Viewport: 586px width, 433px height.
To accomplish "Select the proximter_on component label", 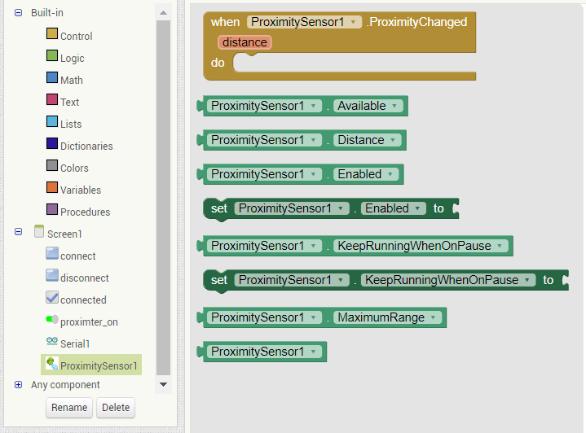I will pyautogui.click(x=90, y=322).
